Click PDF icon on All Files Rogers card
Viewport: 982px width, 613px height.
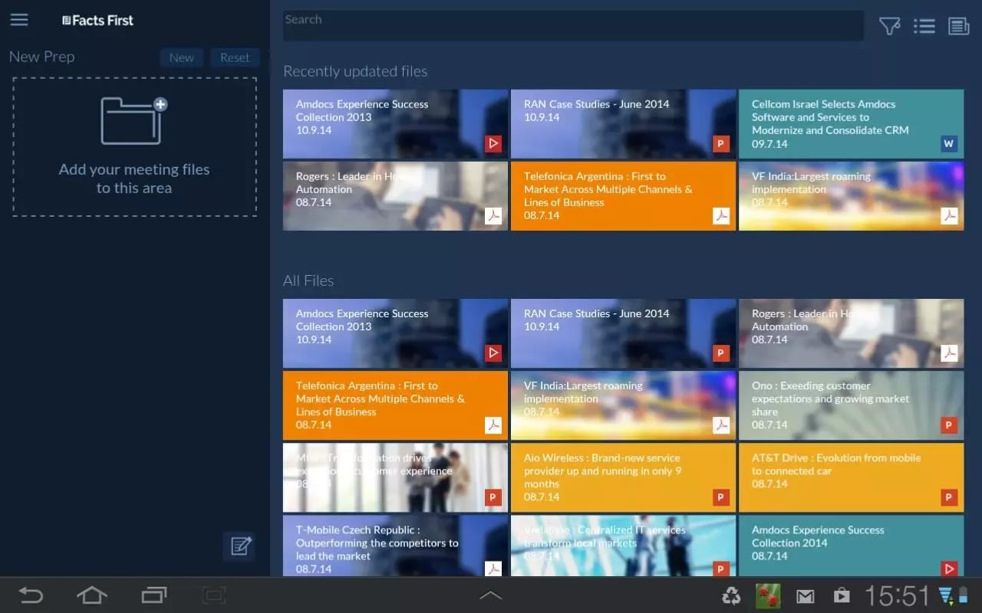click(x=949, y=352)
